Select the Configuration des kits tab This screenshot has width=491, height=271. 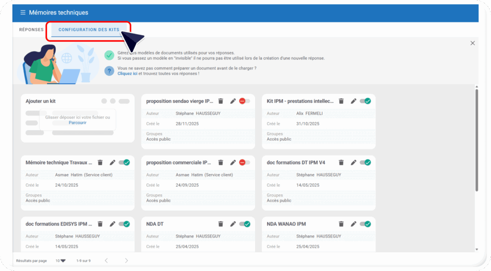(89, 30)
